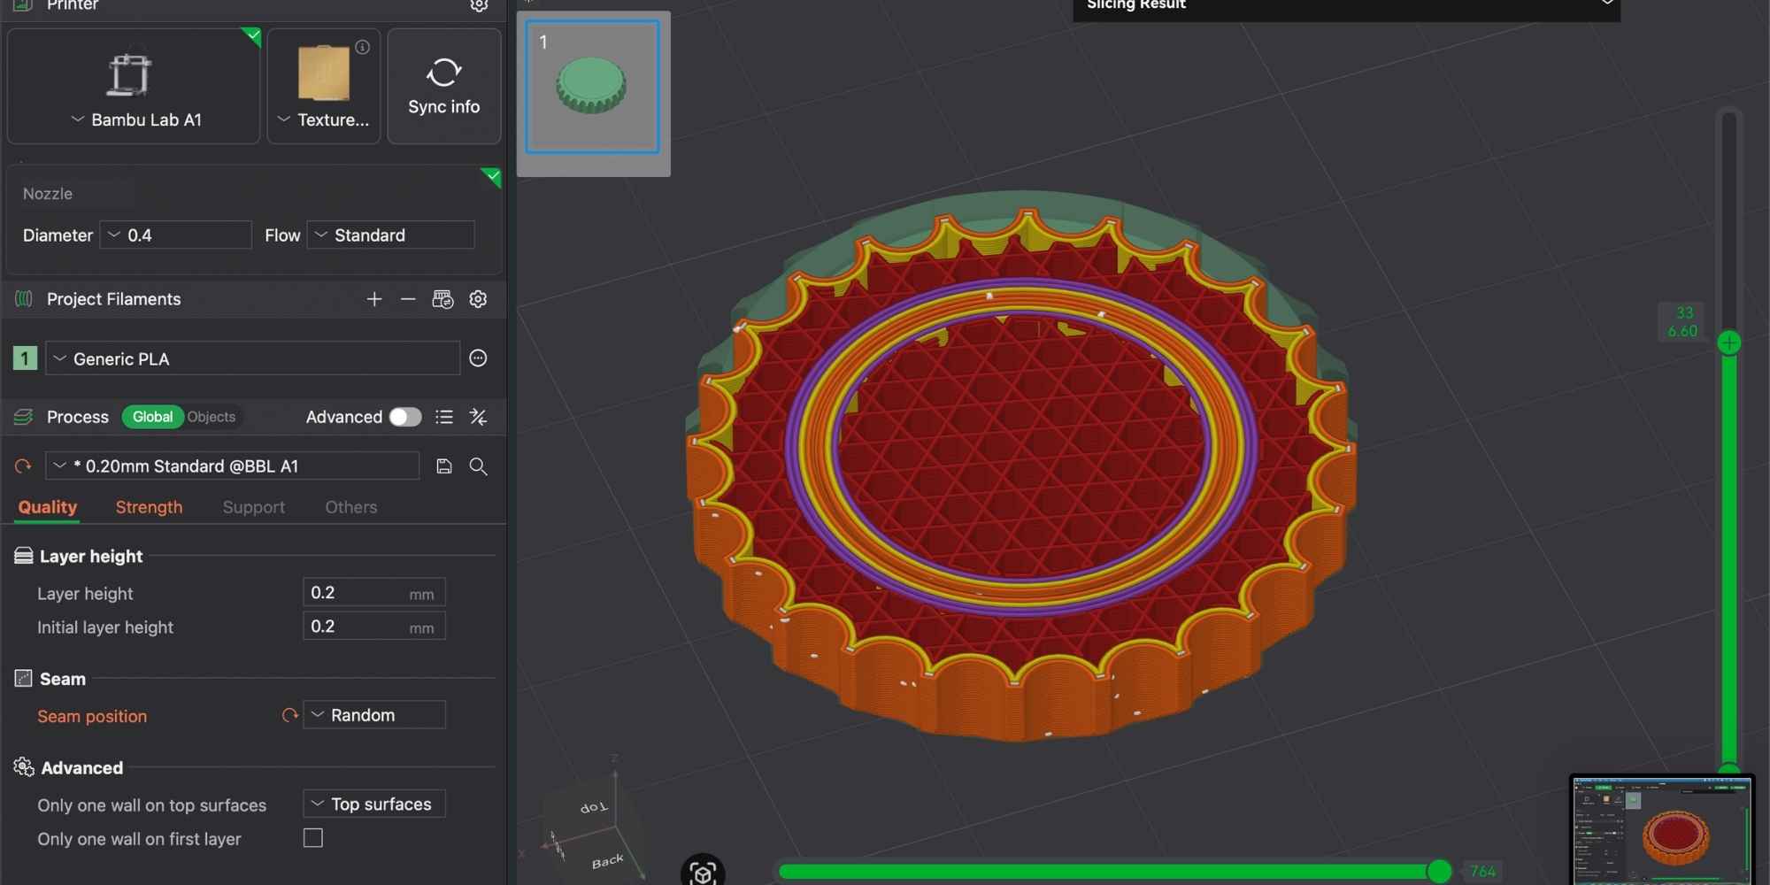
Task: Open the nozzle Diameter dropdown
Action: click(x=176, y=235)
